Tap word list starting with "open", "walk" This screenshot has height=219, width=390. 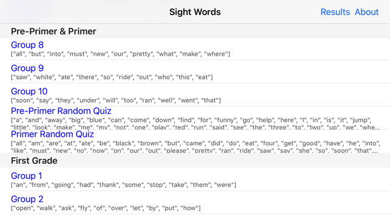[x=106, y=208]
